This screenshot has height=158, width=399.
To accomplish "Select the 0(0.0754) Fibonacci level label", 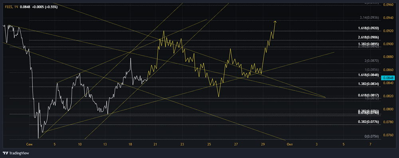I will click(x=372, y=137).
